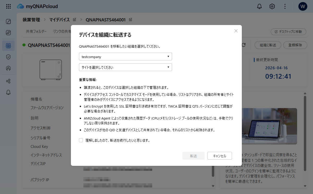The image size is (313, 194).
Task: Open the app launcher grid icon
Action: (x=8, y=7)
